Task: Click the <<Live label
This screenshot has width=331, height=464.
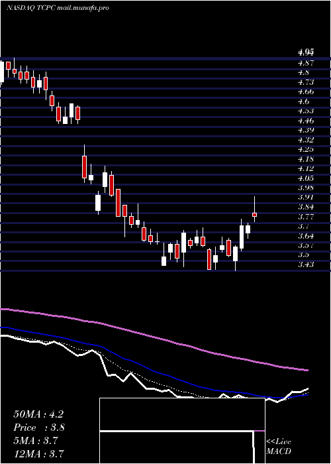Action: pyautogui.click(x=279, y=442)
